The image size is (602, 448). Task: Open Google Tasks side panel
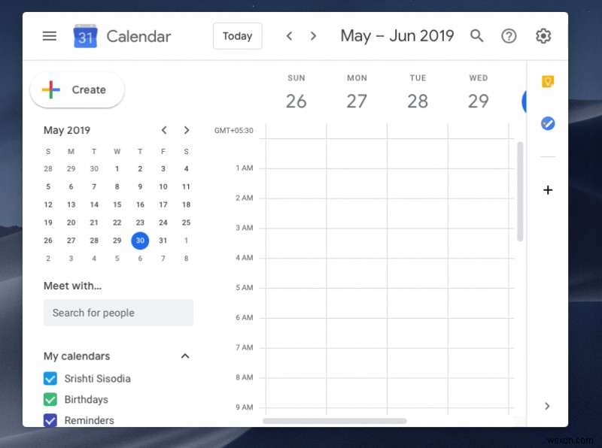(x=548, y=123)
